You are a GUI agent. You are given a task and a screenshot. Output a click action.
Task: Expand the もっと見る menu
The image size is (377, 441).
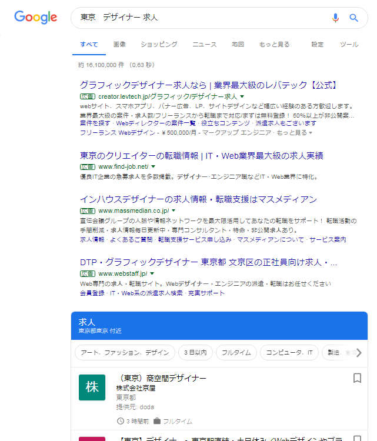[x=274, y=45]
